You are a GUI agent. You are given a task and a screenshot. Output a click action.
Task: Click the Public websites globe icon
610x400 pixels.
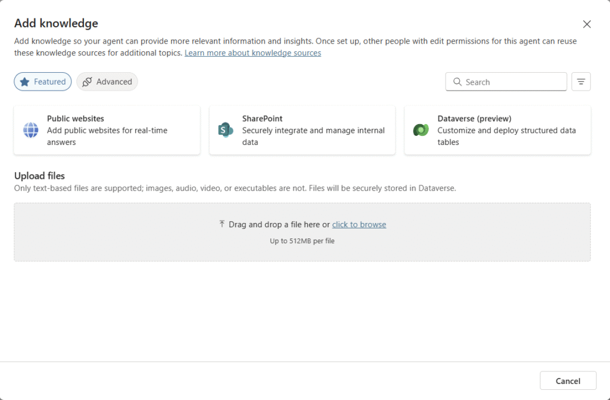click(31, 130)
